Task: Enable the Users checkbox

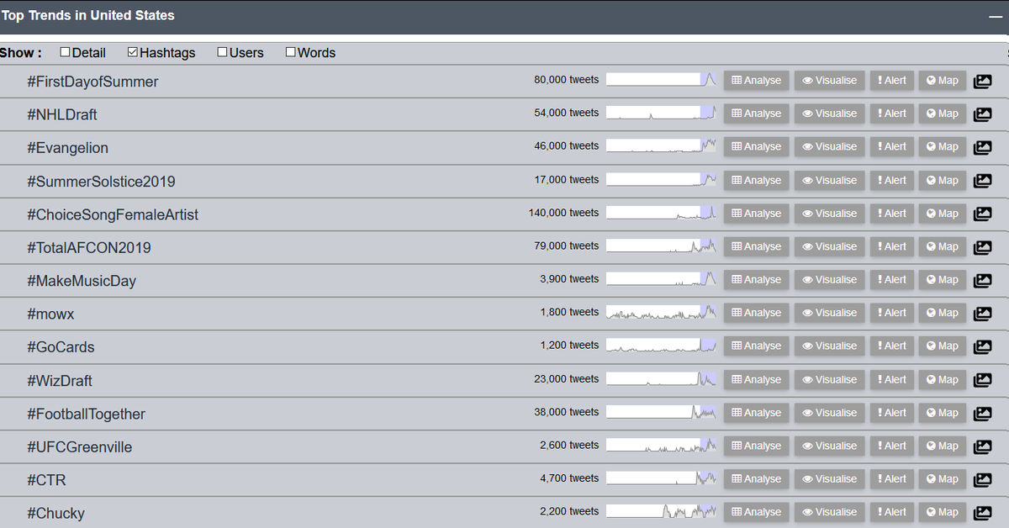Action: 222,52
